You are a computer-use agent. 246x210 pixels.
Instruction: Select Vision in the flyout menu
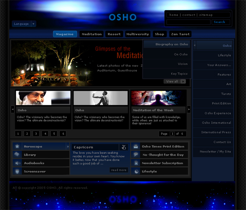pos(167,64)
